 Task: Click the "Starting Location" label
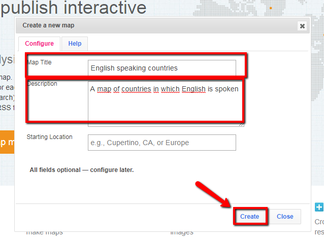(x=49, y=137)
